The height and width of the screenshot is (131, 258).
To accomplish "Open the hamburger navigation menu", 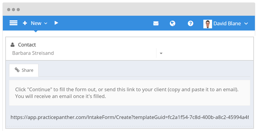I will coord(13,23).
